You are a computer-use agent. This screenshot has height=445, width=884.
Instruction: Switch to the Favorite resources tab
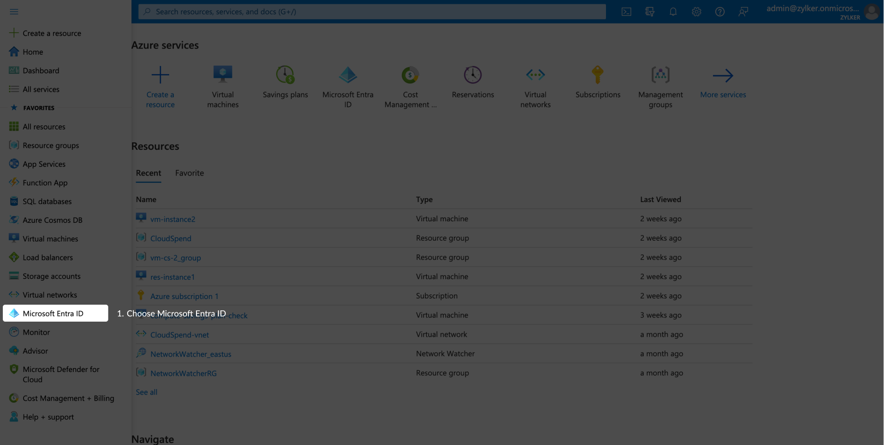click(189, 173)
